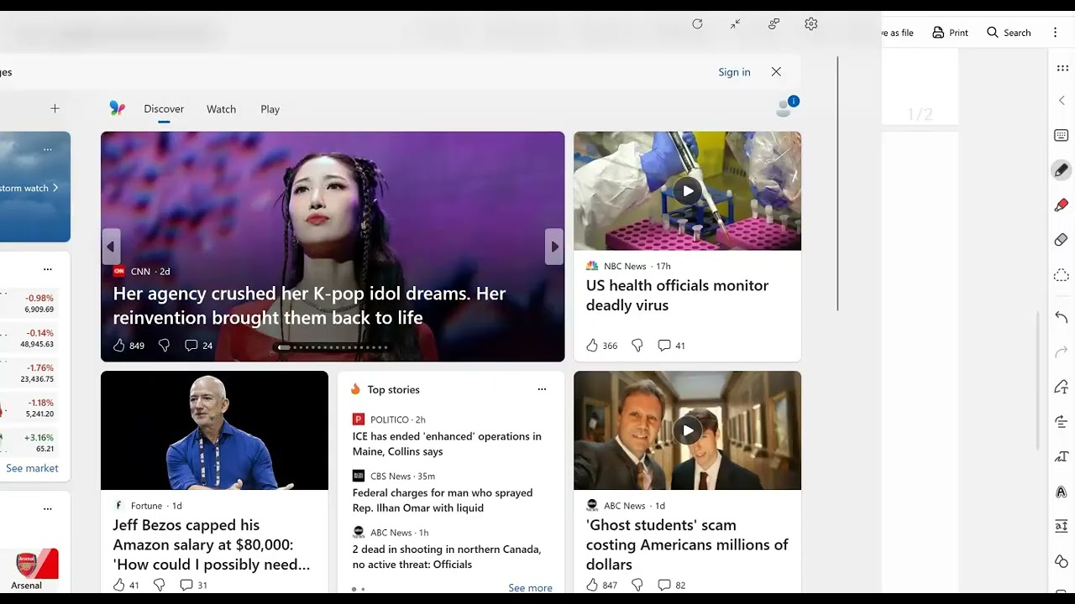Image resolution: width=1075 pixels, height=604 pixels.
Task: Click See more in Top stories
Action: 530,588
